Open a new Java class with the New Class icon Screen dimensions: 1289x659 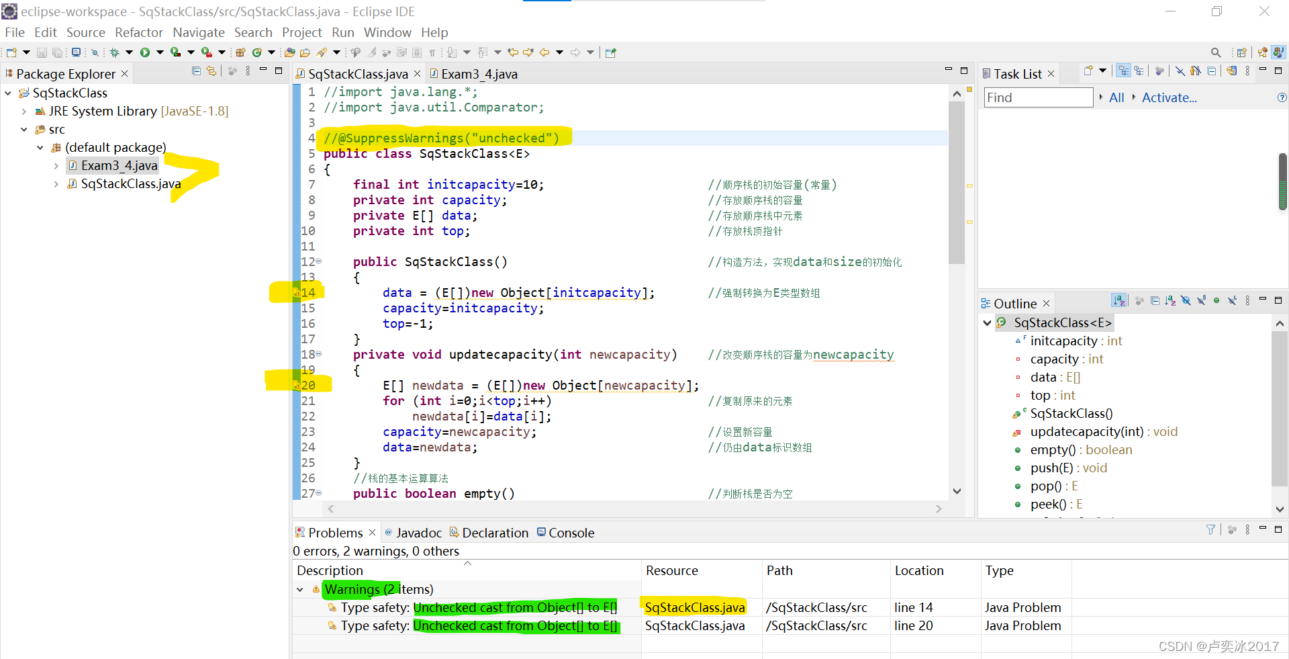(257, 52)
